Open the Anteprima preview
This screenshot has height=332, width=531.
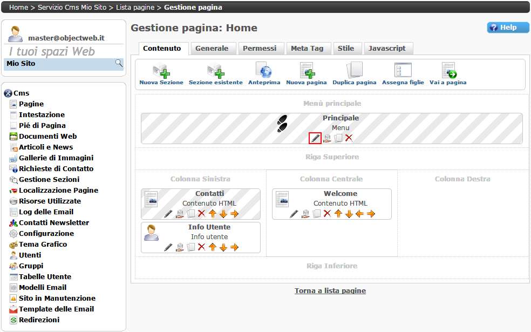pyautogui.click(x=264, y=74)
